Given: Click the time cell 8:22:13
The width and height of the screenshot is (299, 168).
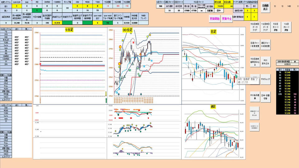Looking at the screenshot, I should (x=287, y=64).
